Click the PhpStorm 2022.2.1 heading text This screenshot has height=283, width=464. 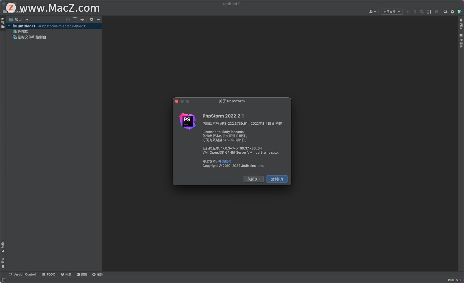[223, 116]
